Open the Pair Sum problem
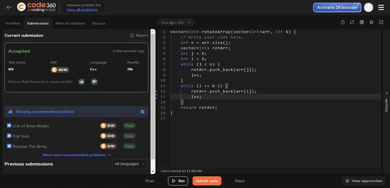 [21, 136]
